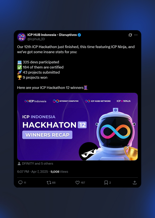The width and height of the screenshot is (155, 218).
Task: Open the 9,008 Views analytics
Action: click(x=59, y=172)
